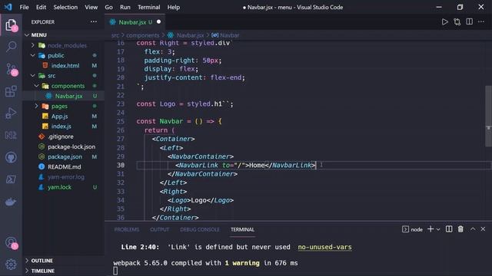Screen dimensions: 492x276
Task: Open changes compare icon in editor toolbar
Action: [457, 22]
